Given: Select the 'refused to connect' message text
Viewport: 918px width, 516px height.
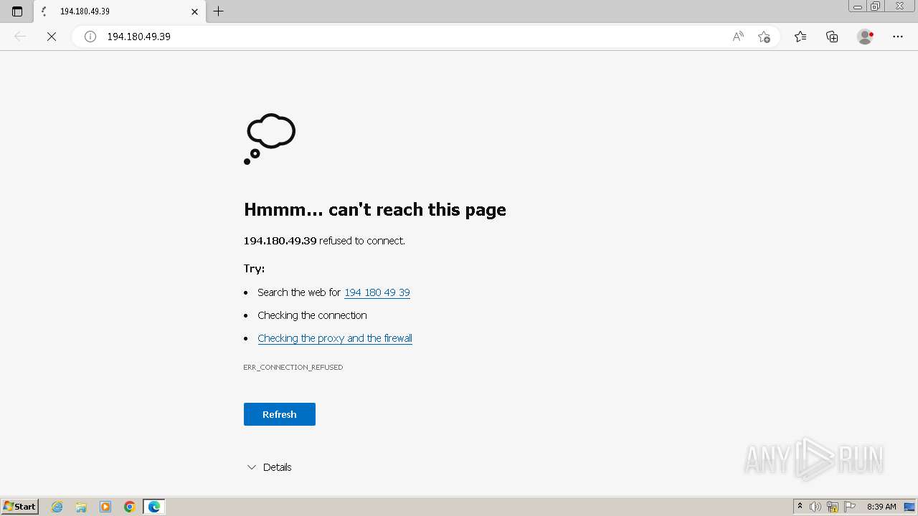Looking at the screenshot, I should tap(362, 241).
